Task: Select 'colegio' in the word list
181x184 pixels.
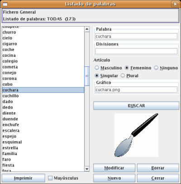Action: (43, 61)
